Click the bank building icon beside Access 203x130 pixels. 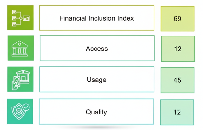20,48
